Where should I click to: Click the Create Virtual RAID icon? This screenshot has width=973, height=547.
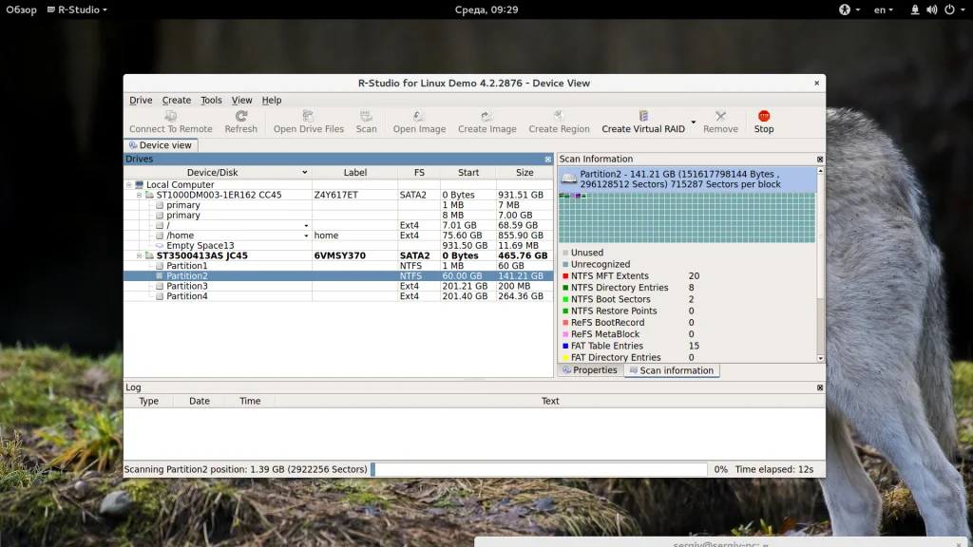(643, 117)
